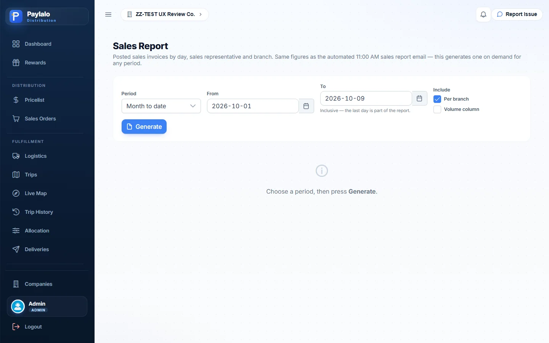This screenshot has height=343, width=549.
Task: Click the Trips map icon
Action: (x=16, y=175)
